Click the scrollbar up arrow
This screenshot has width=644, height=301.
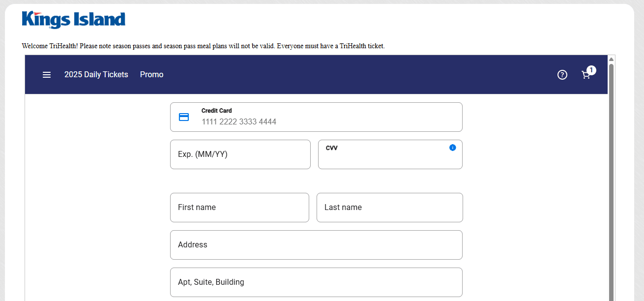pyautogui.click(x=612, y=59)
